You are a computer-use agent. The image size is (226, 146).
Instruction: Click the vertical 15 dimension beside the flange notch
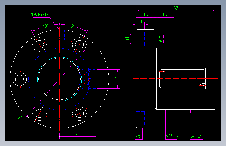[114, 79]
